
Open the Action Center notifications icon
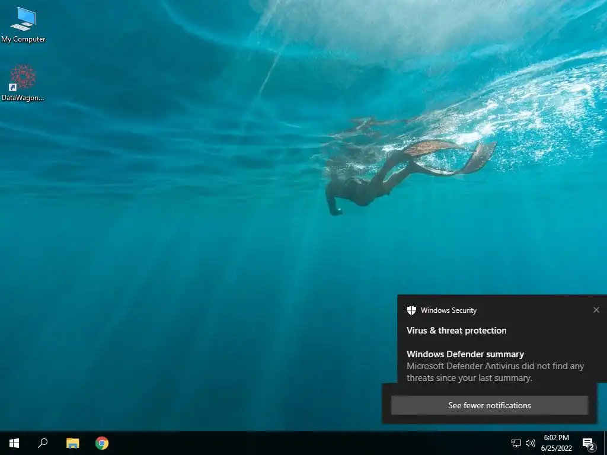pyautogui.click(x=589, y=444)
